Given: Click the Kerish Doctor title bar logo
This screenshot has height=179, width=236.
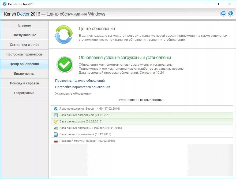Looking at the screenshot, I should click(x=5, y=4).
